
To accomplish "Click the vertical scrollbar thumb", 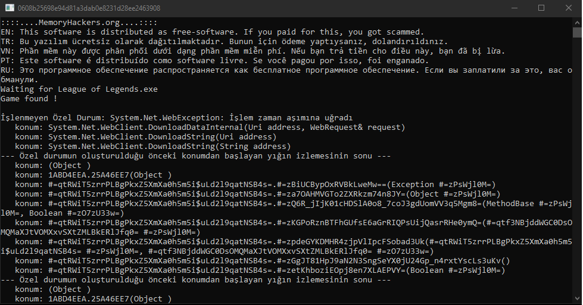I will (x=576, y=33).
